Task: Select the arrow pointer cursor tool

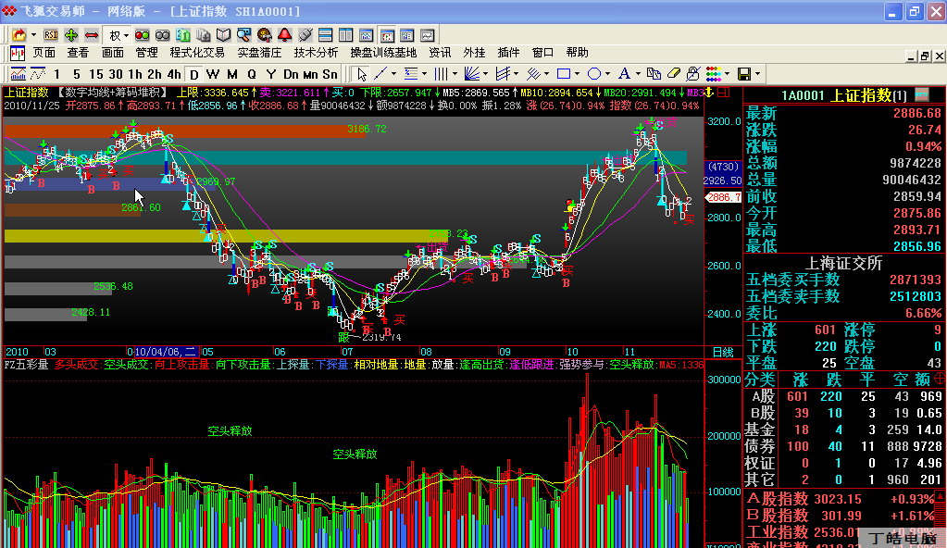Action: 361,73
